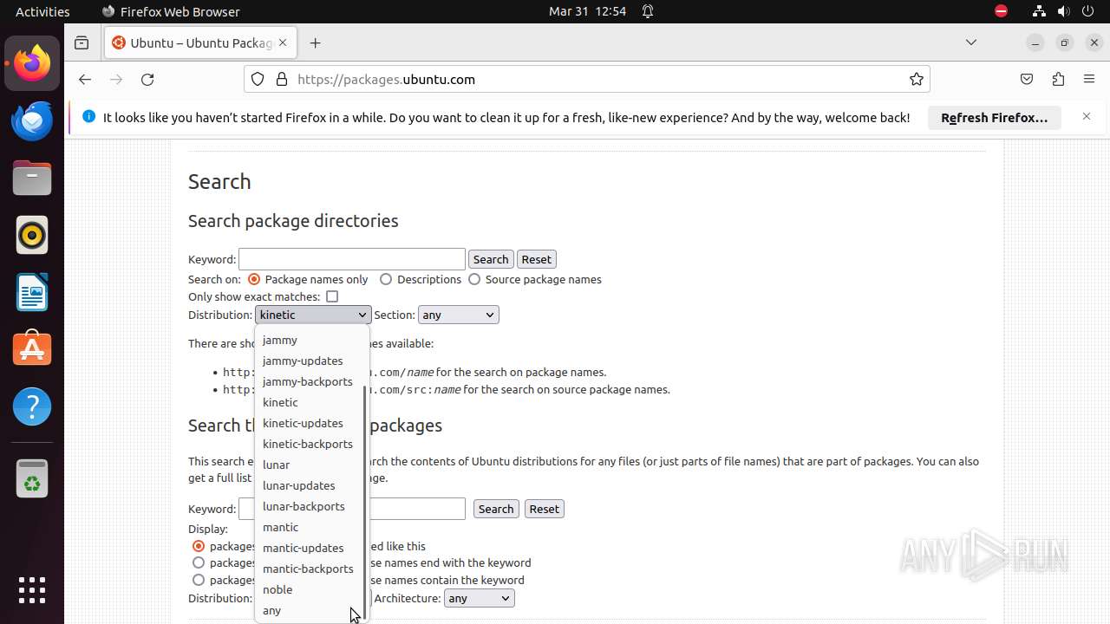Viewport: 1110px width, 624px height.
Task: Click Search button for package contents
Action: 496,509
